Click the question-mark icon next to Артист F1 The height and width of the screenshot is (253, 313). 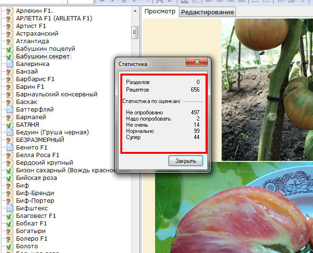[x=10, y=26]
